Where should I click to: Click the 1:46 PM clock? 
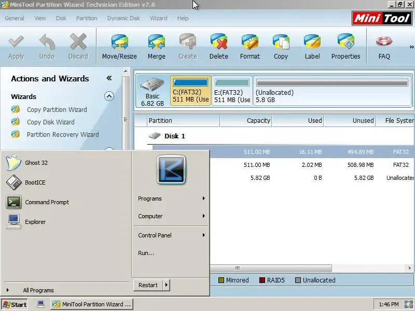(x=389, y=304)
